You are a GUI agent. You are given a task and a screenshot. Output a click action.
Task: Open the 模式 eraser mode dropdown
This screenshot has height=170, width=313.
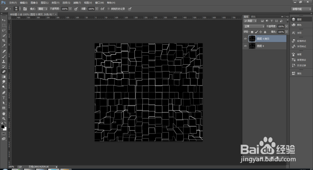point(43,9)
